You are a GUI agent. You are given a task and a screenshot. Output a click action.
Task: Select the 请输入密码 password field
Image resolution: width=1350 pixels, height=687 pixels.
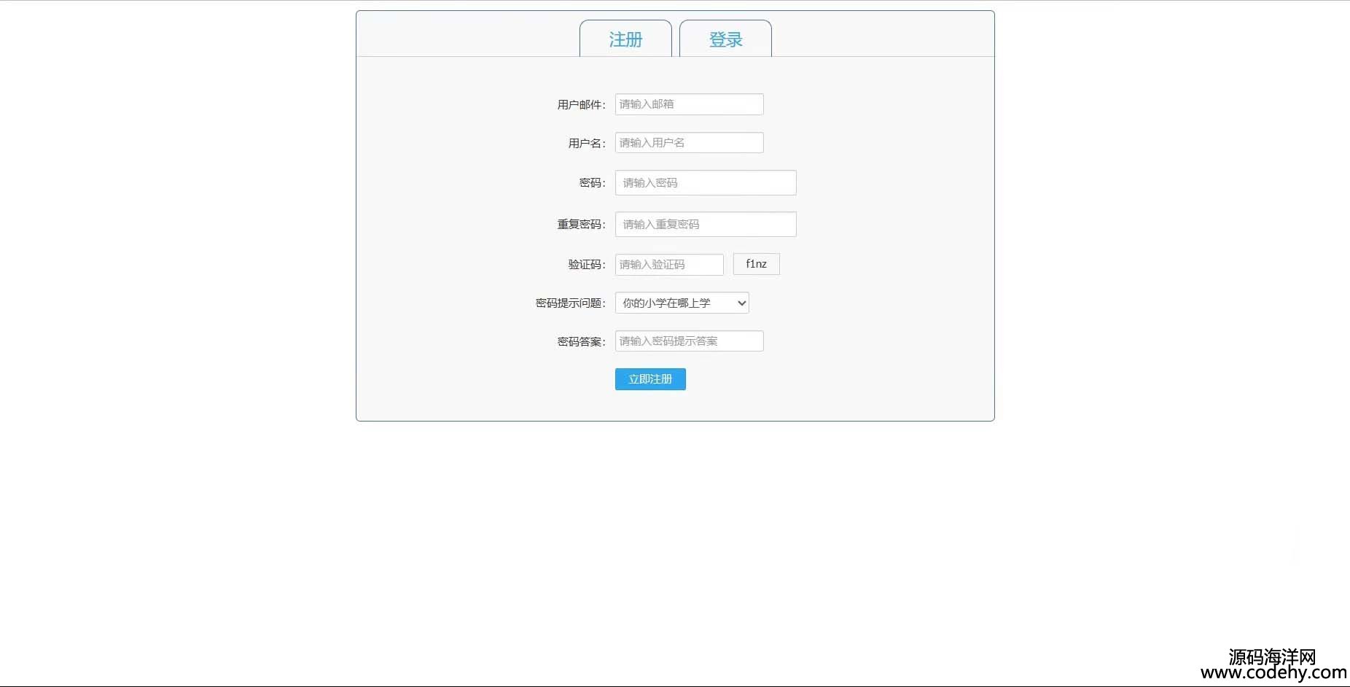tap(706, 183)
